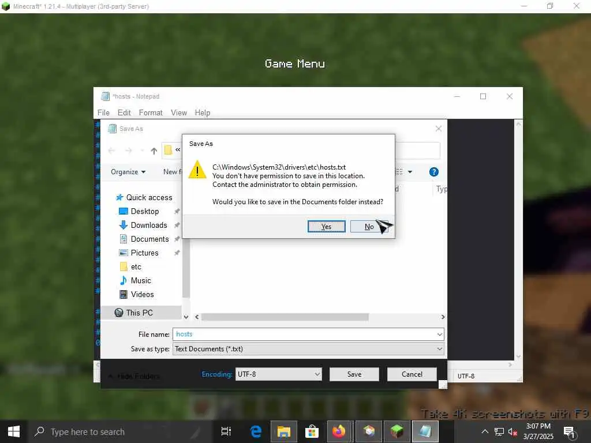Click the Minecraft grass block title bar icon
Image resolution: width=591 pixels, height=443 pixels.
(6, 6)
